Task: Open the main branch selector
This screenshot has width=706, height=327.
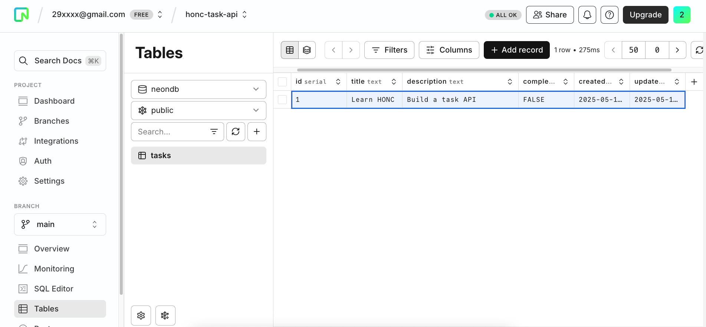Action: 60,224
